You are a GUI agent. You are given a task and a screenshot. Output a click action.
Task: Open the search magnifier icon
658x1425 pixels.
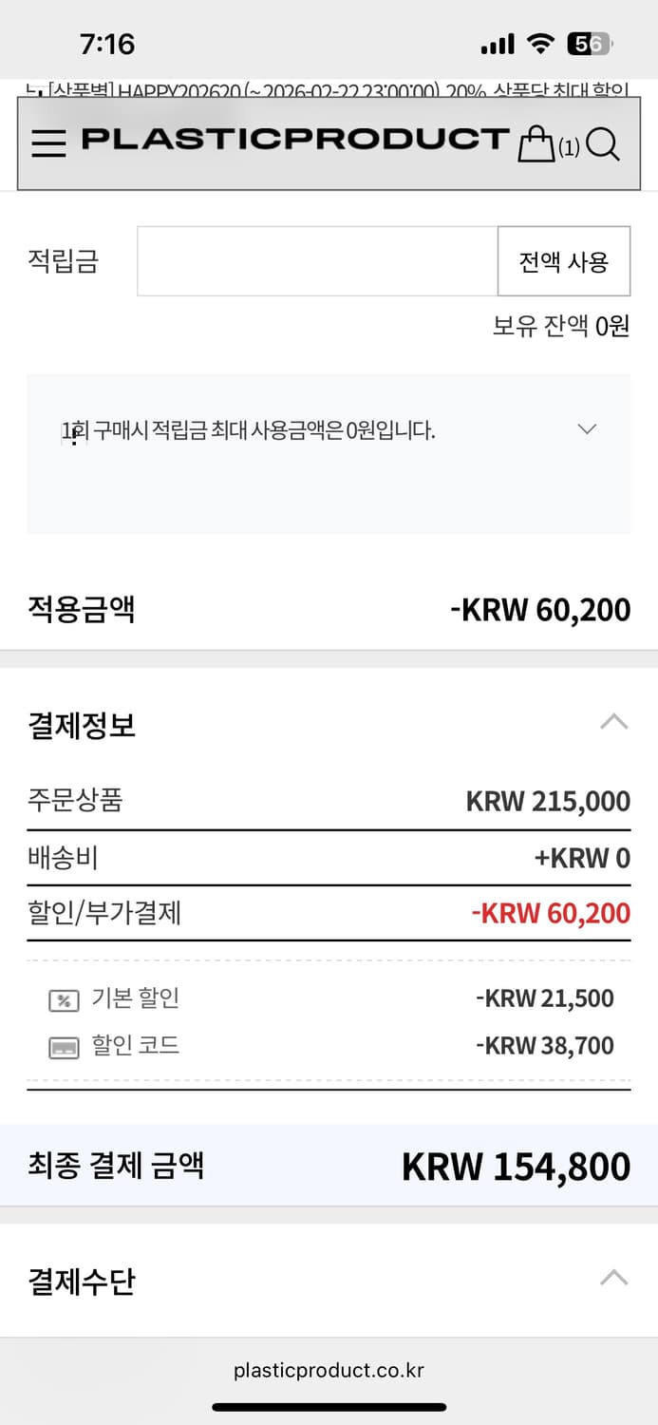602,145
